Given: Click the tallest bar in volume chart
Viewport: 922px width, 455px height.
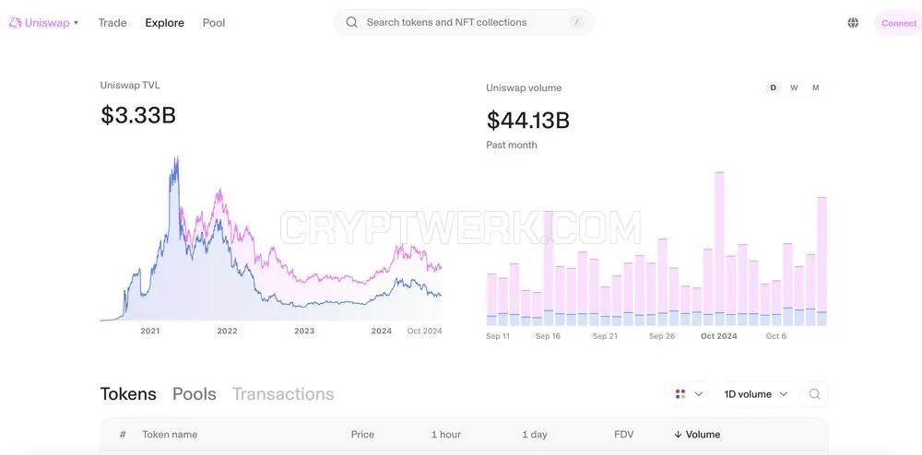Looking at the screenshot, I should [719, 249].
